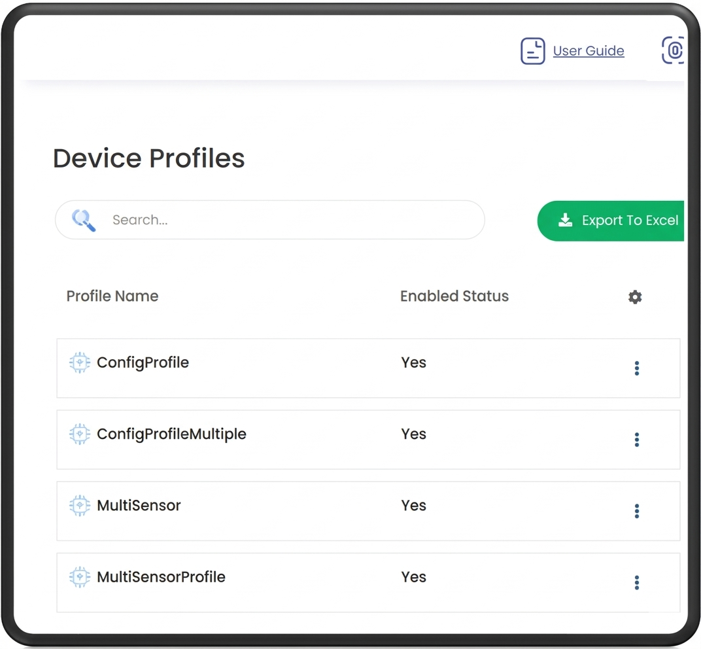Sort by the Profile Name column header
This screenshot has width=701, height=649.
pyautogui.click(x=112, y=296)
